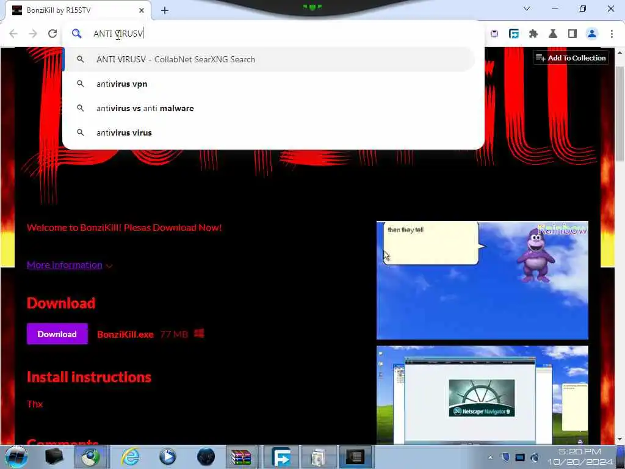
Task: Click the address bar search magnifier icon
Action: coord(76,34)
